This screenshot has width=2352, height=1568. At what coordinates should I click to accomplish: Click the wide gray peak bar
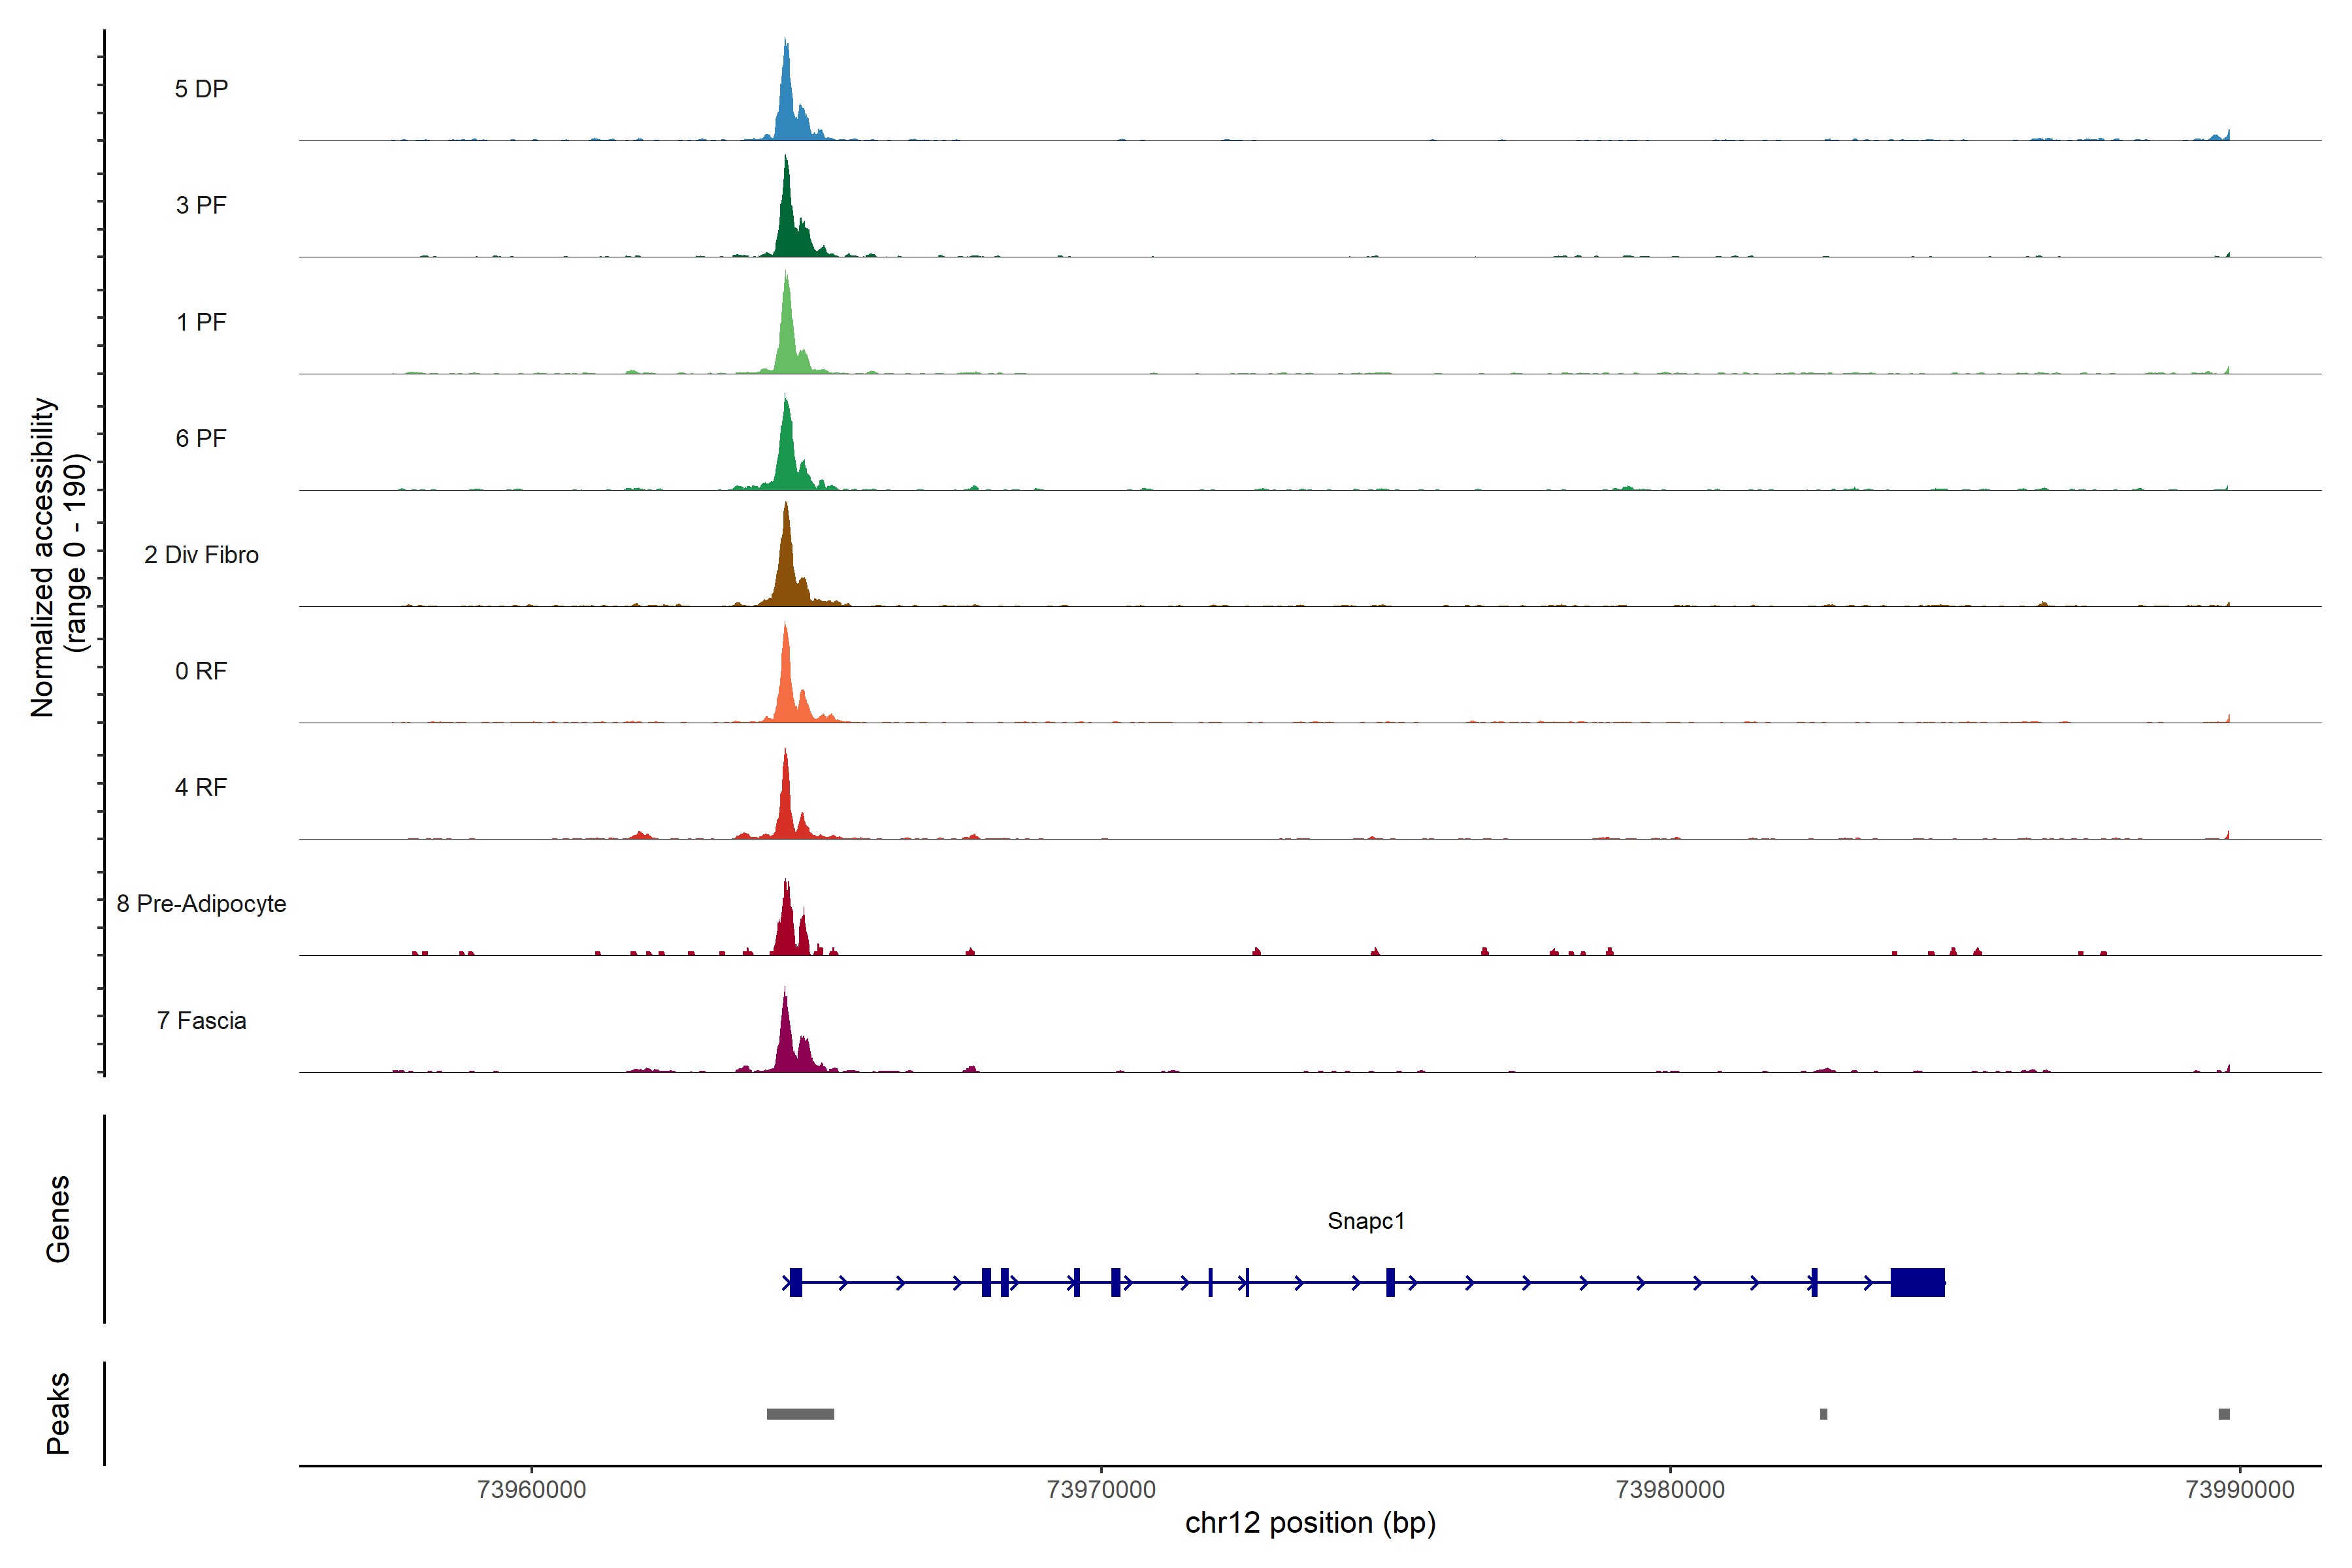point(800,1414)
